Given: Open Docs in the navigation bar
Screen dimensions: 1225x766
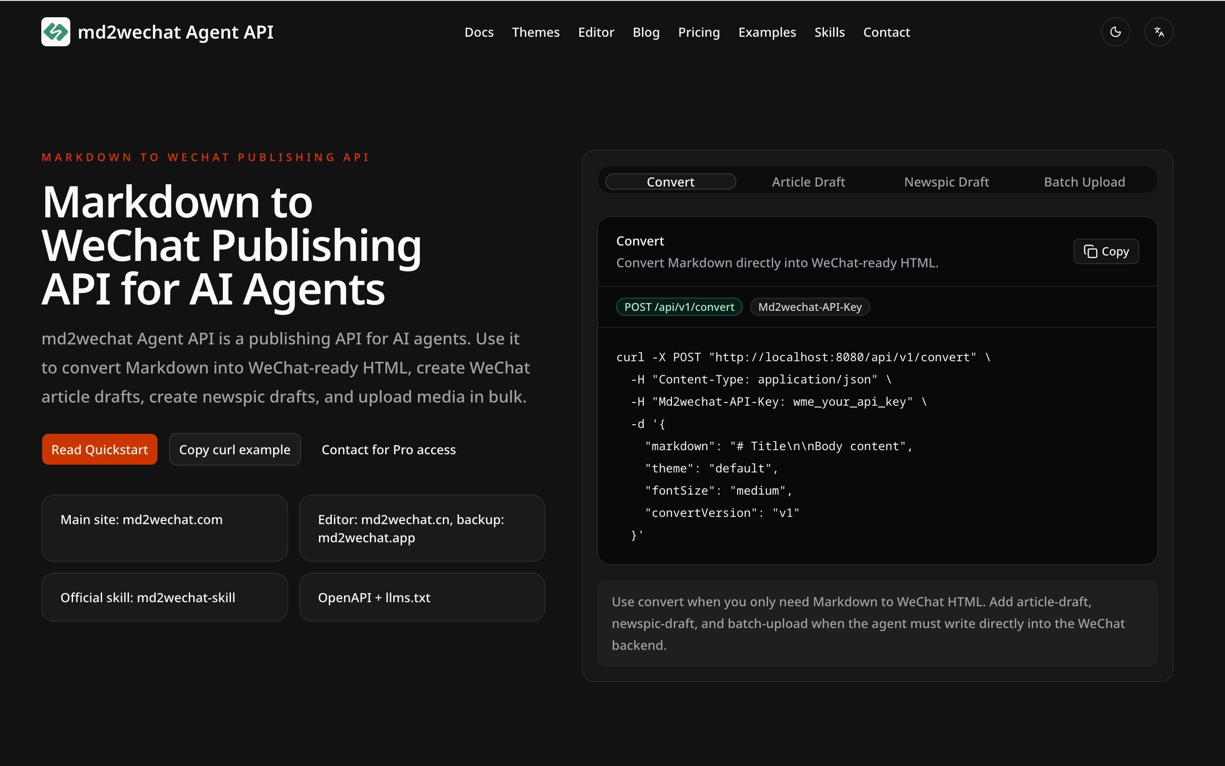Looking at the screenshot, I should point(479,32).
